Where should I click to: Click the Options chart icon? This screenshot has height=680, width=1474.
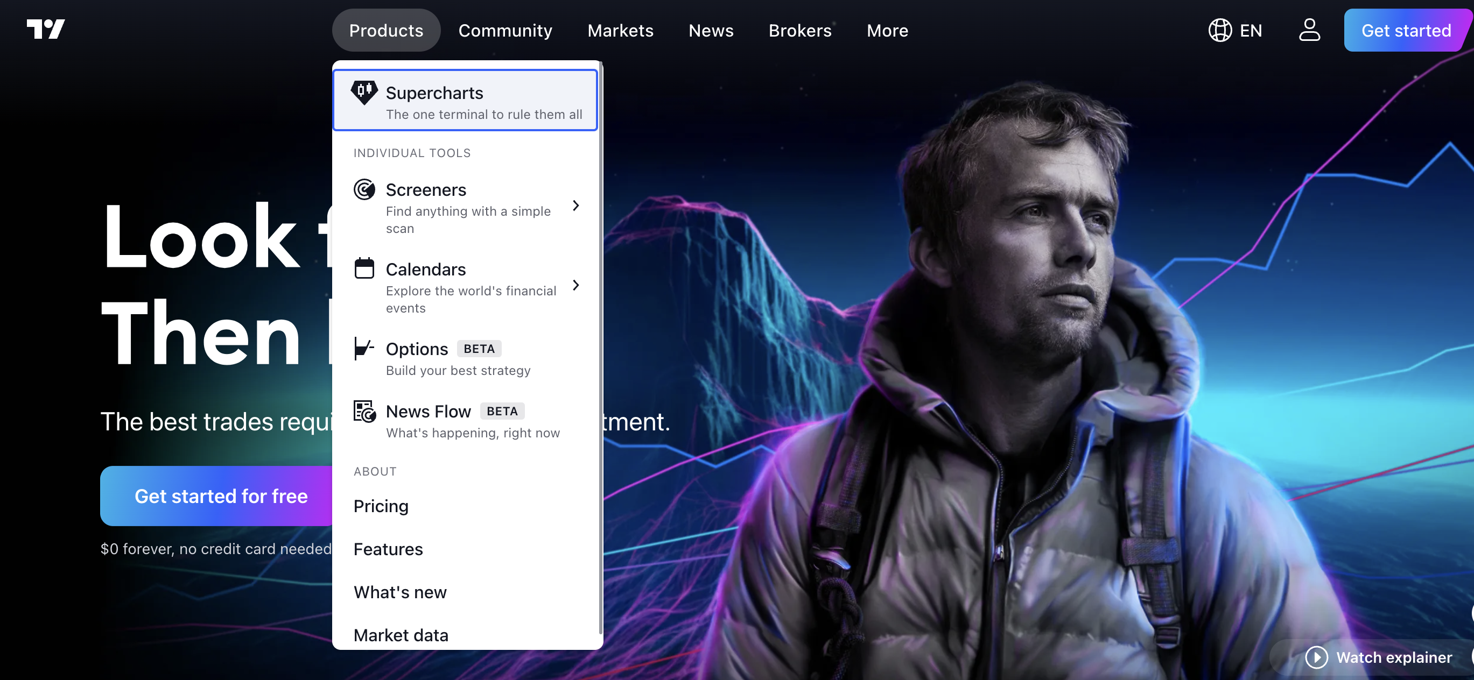364,348
